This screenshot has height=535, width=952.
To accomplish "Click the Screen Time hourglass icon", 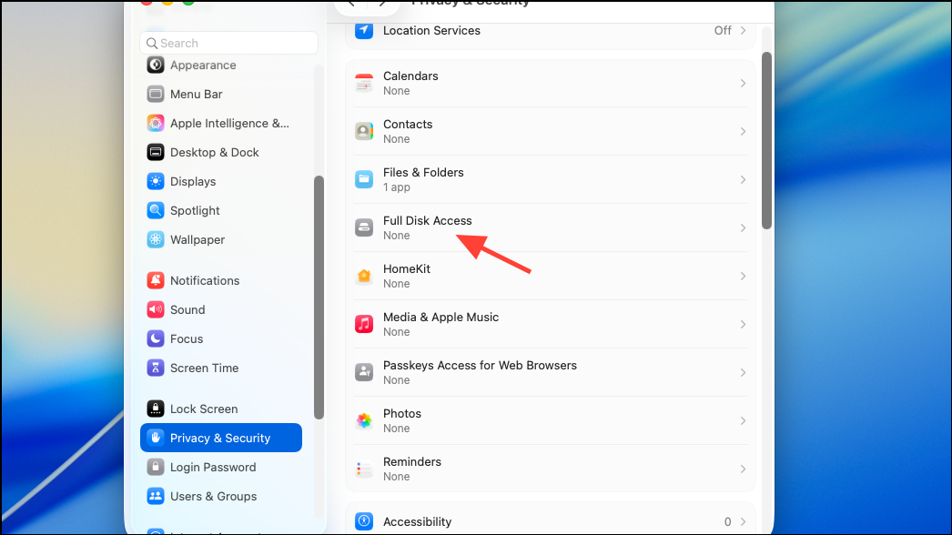I will pos(156,368).
